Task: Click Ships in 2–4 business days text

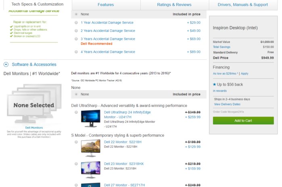Action: 232,99
